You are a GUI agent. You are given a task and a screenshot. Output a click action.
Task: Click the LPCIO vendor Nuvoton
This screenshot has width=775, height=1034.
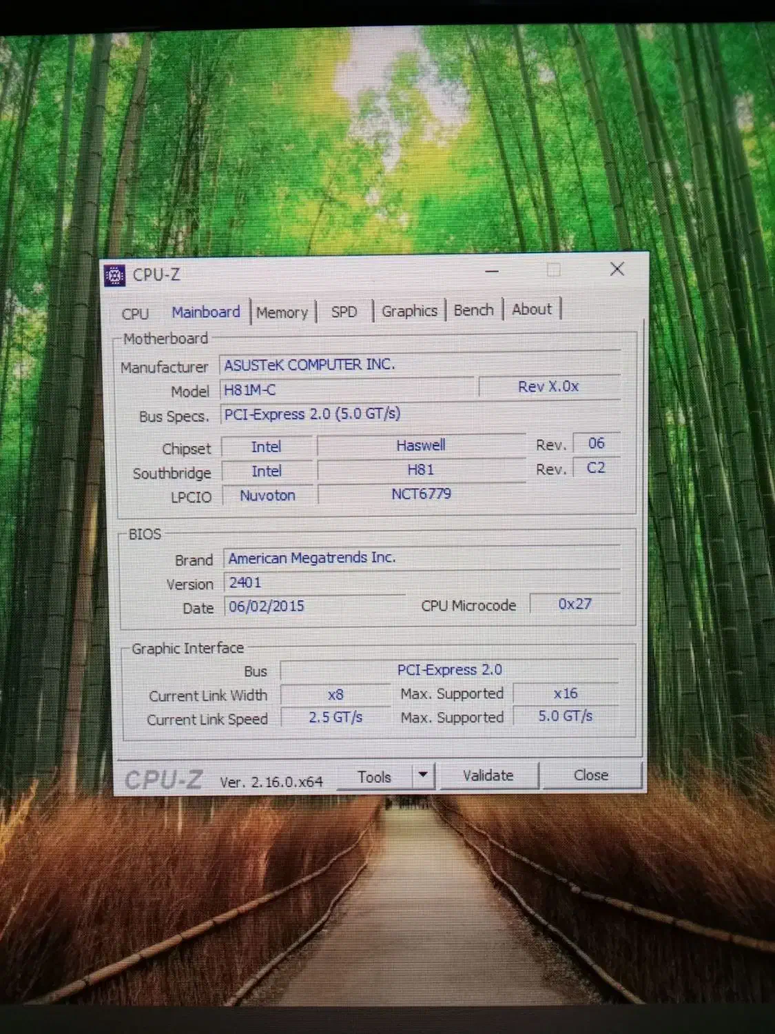tap(267, 496)
